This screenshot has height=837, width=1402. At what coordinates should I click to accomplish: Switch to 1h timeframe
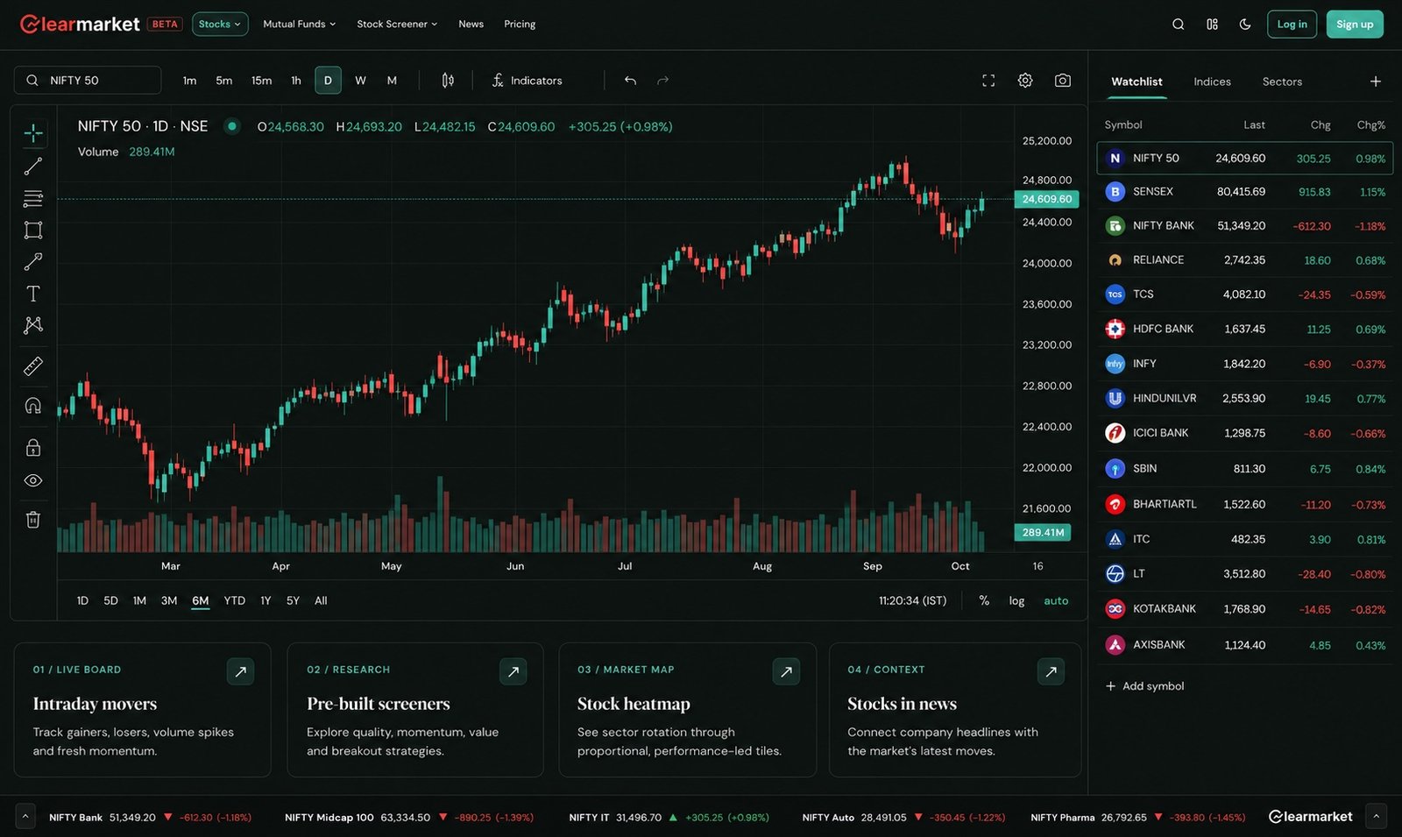pos(296,81)
